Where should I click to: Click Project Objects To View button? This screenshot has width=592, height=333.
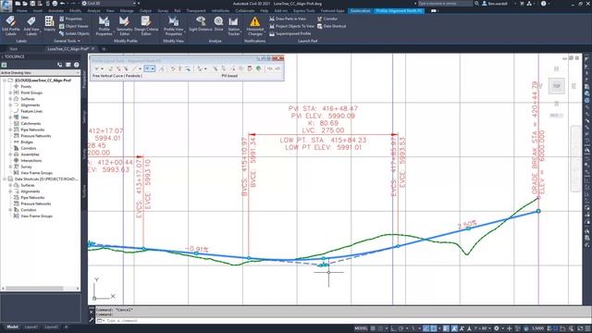[291, 26]
